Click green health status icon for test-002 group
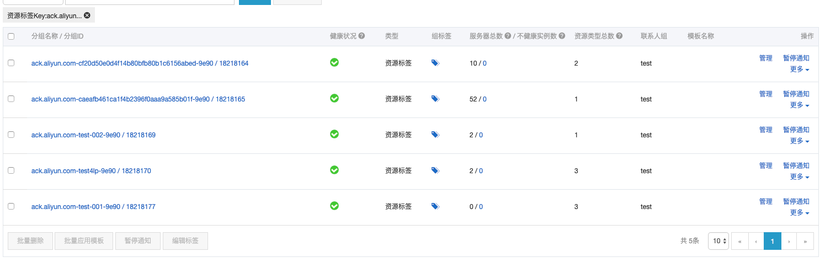This screenshot has width=825, height=273. [x=334, y=134]
